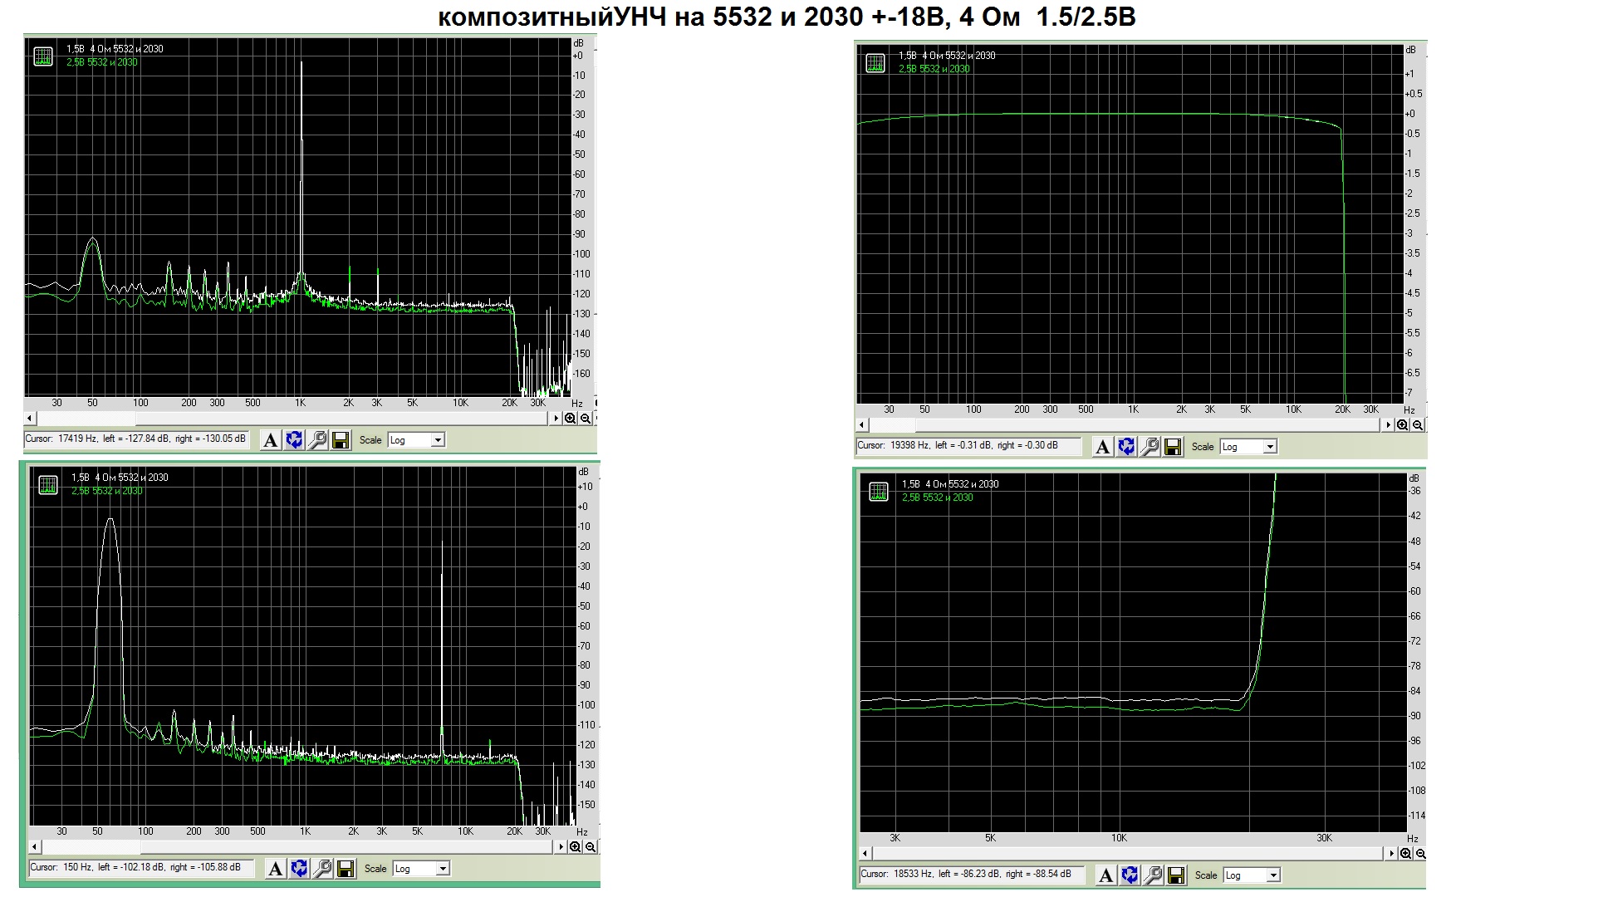Expand Scale Log dropdown under frequency response graph
The image size is (1603, 897).
(1270, 447)
